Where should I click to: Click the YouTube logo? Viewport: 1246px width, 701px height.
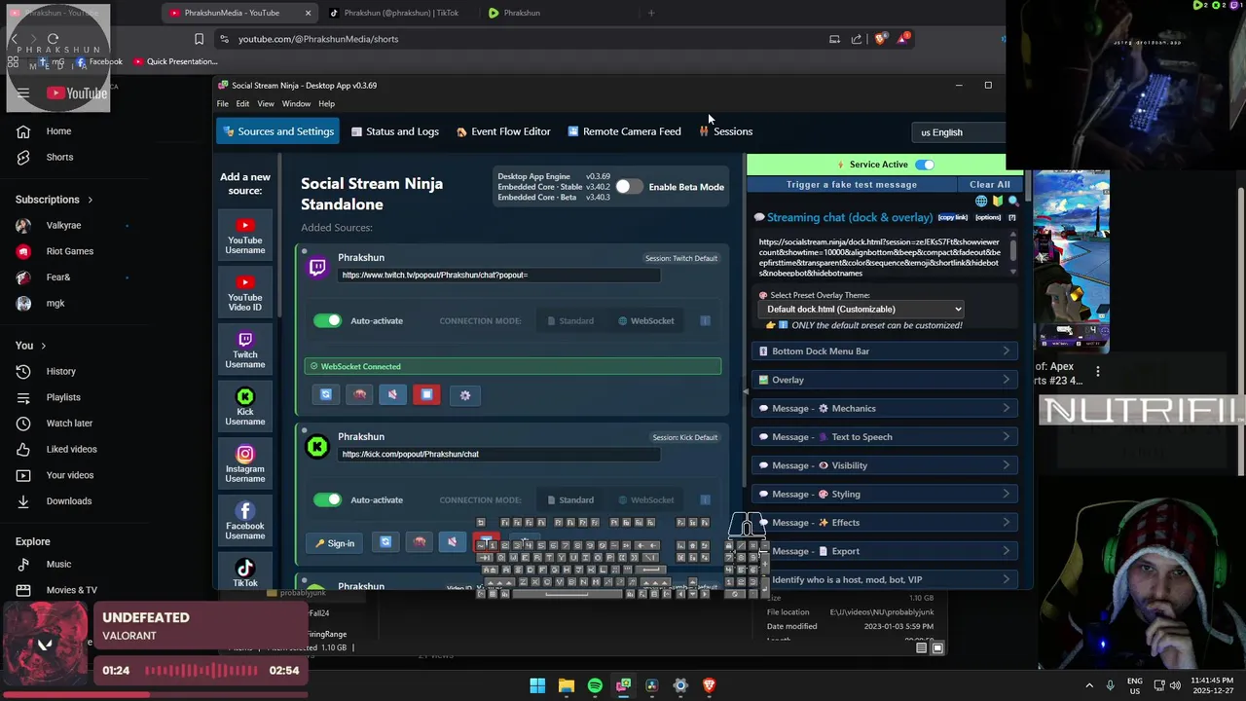point(76,93)
